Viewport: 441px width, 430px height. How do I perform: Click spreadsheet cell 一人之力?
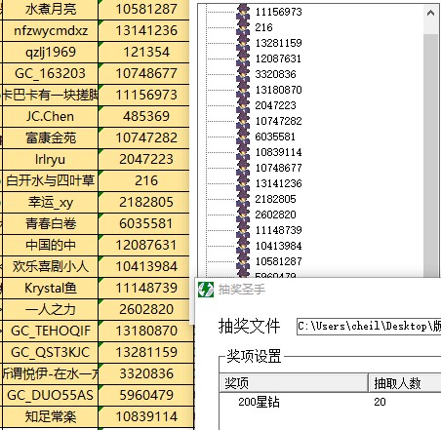50,309
